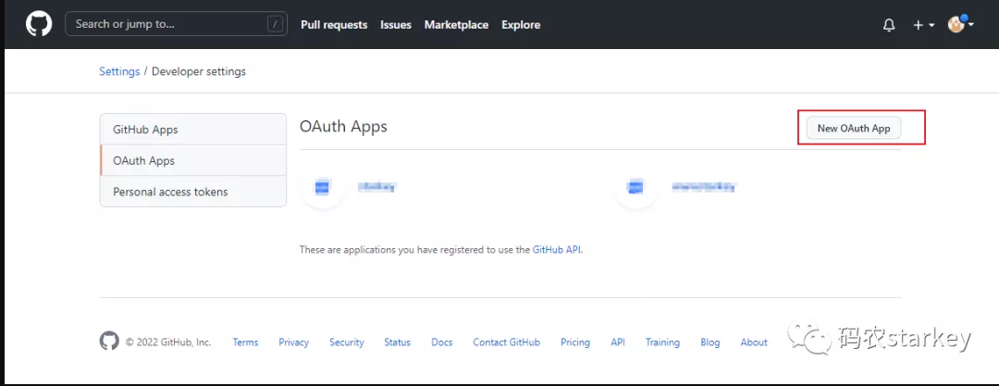This screenshot has width=999, height=386.
Task: Click the New OAuth App button
Action: coord(853,129)
